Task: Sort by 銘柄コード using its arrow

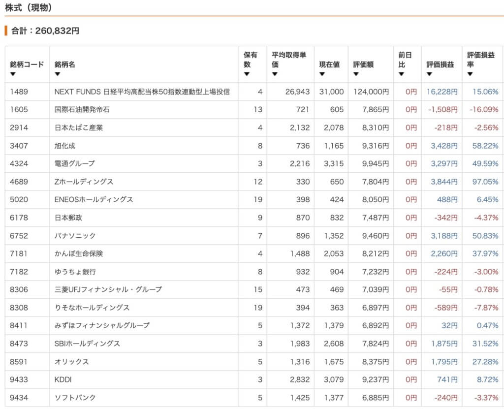Action: pyautogui.click(x=13, y=74)
